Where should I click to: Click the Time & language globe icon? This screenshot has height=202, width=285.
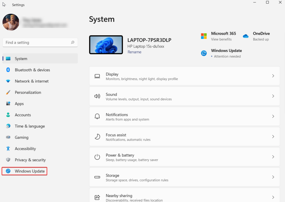[x=8, y=126]
